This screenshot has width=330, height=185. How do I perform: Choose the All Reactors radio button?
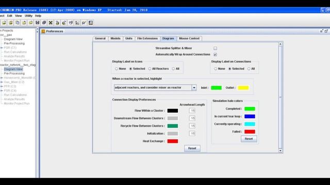click(150, 68)
